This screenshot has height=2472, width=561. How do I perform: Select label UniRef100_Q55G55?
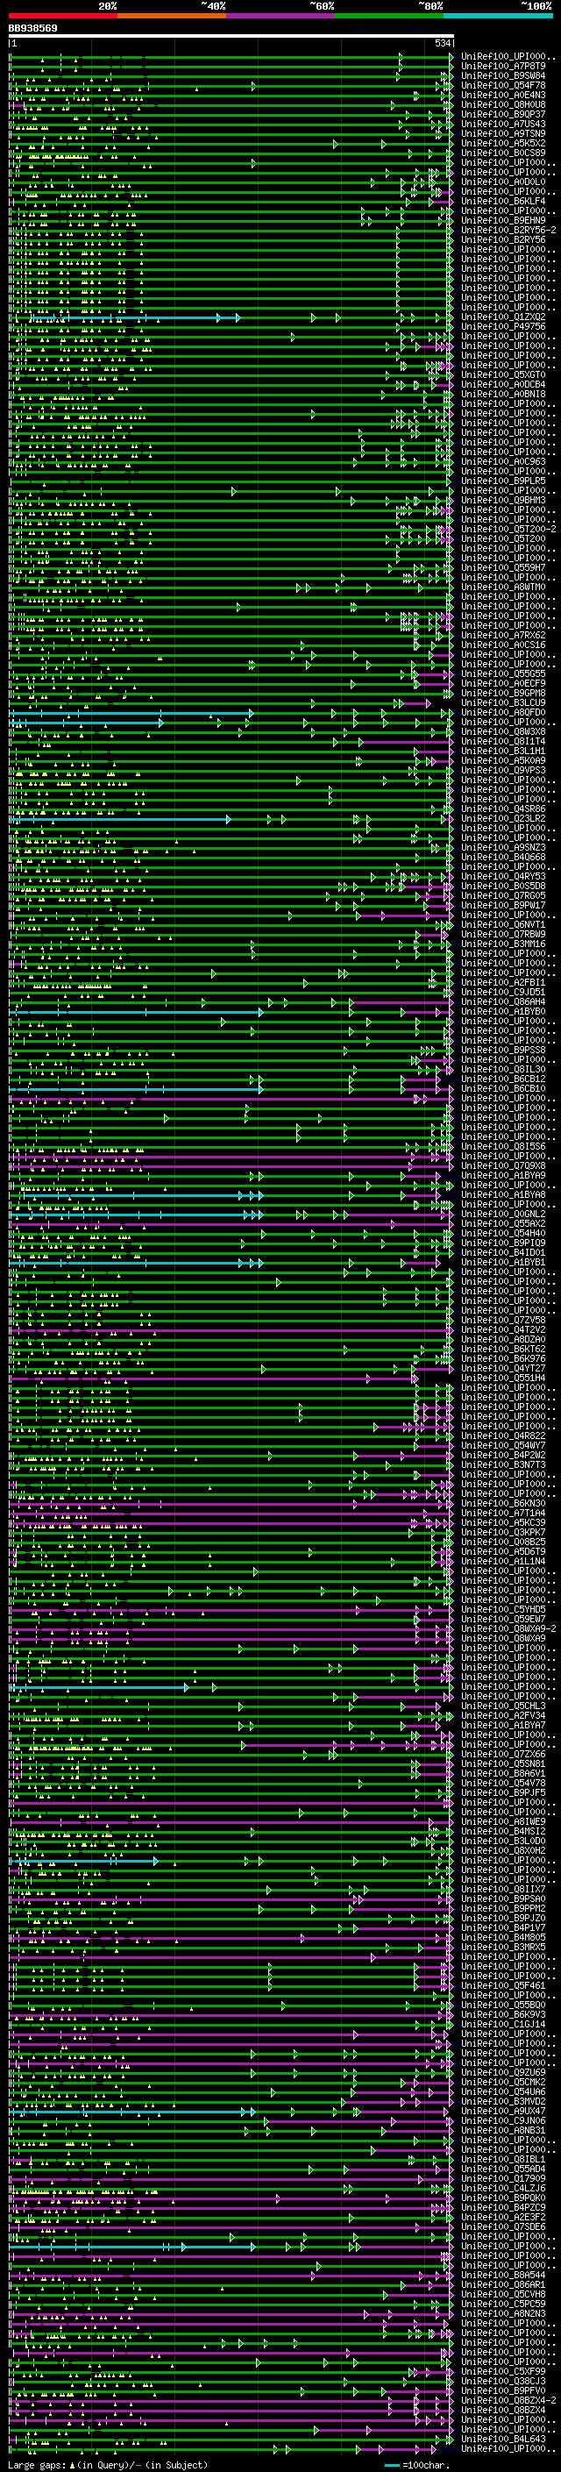503,673
